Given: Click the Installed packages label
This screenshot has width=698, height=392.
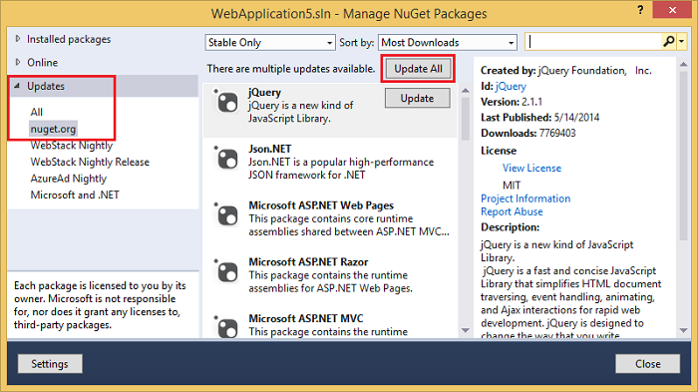Looking at the screenshot, I should coord(69,39).
